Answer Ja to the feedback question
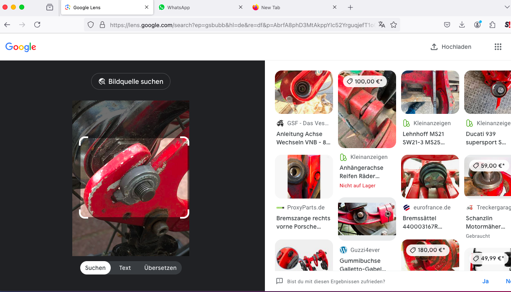Viewport: 511px width, 292px height. coord(485,281)
